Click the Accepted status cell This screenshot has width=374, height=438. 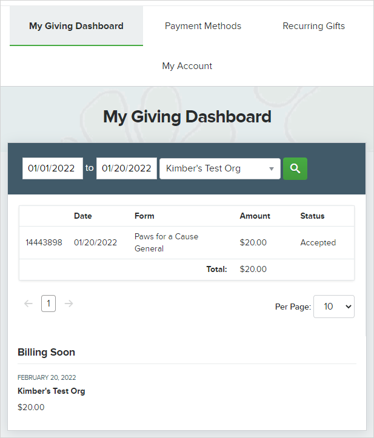pos(318,243)
